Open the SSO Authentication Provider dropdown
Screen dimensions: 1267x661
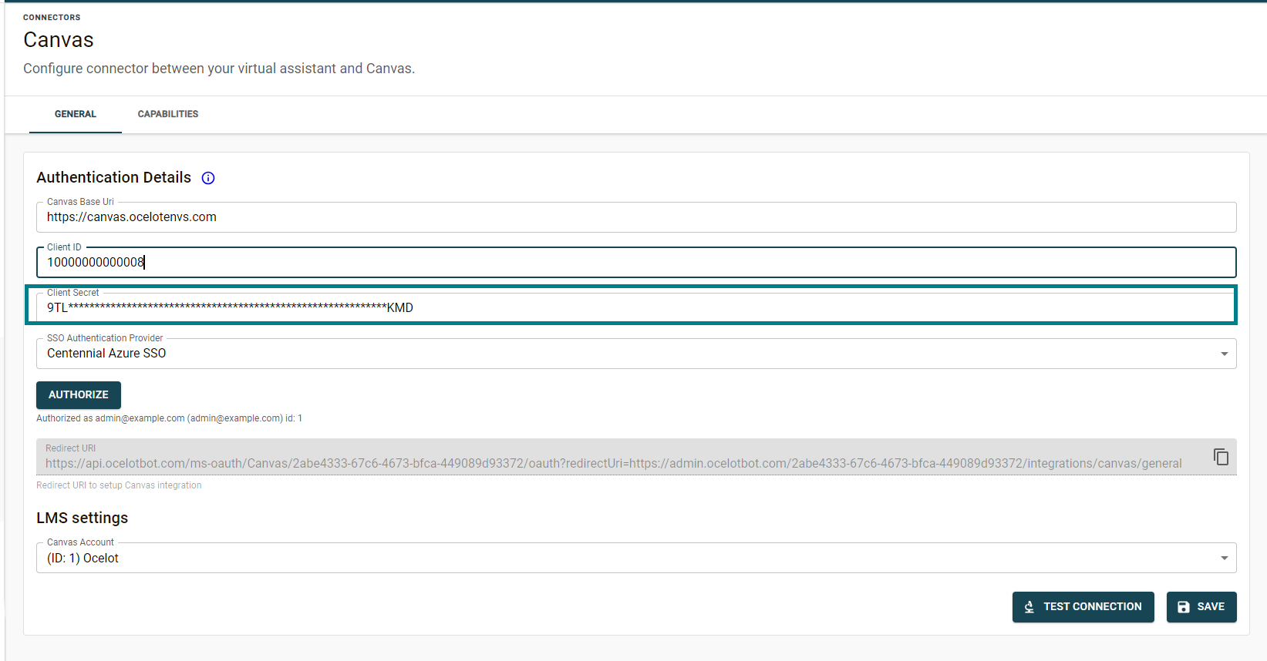pos(636,354)
